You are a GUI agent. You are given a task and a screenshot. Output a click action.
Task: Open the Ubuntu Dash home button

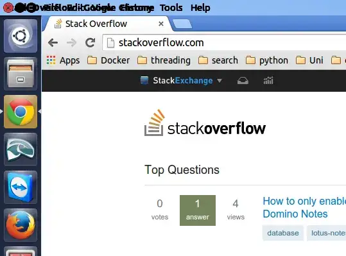click(21, 36)
